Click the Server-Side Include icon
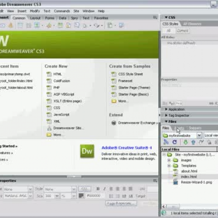Screen dimensions: 218x218 (68, 26)
